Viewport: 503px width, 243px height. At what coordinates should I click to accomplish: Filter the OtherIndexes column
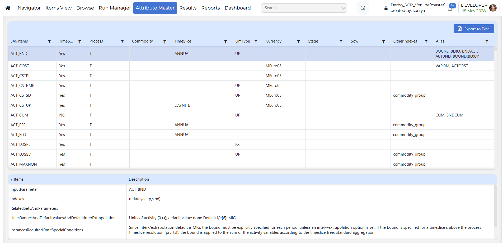426,41
